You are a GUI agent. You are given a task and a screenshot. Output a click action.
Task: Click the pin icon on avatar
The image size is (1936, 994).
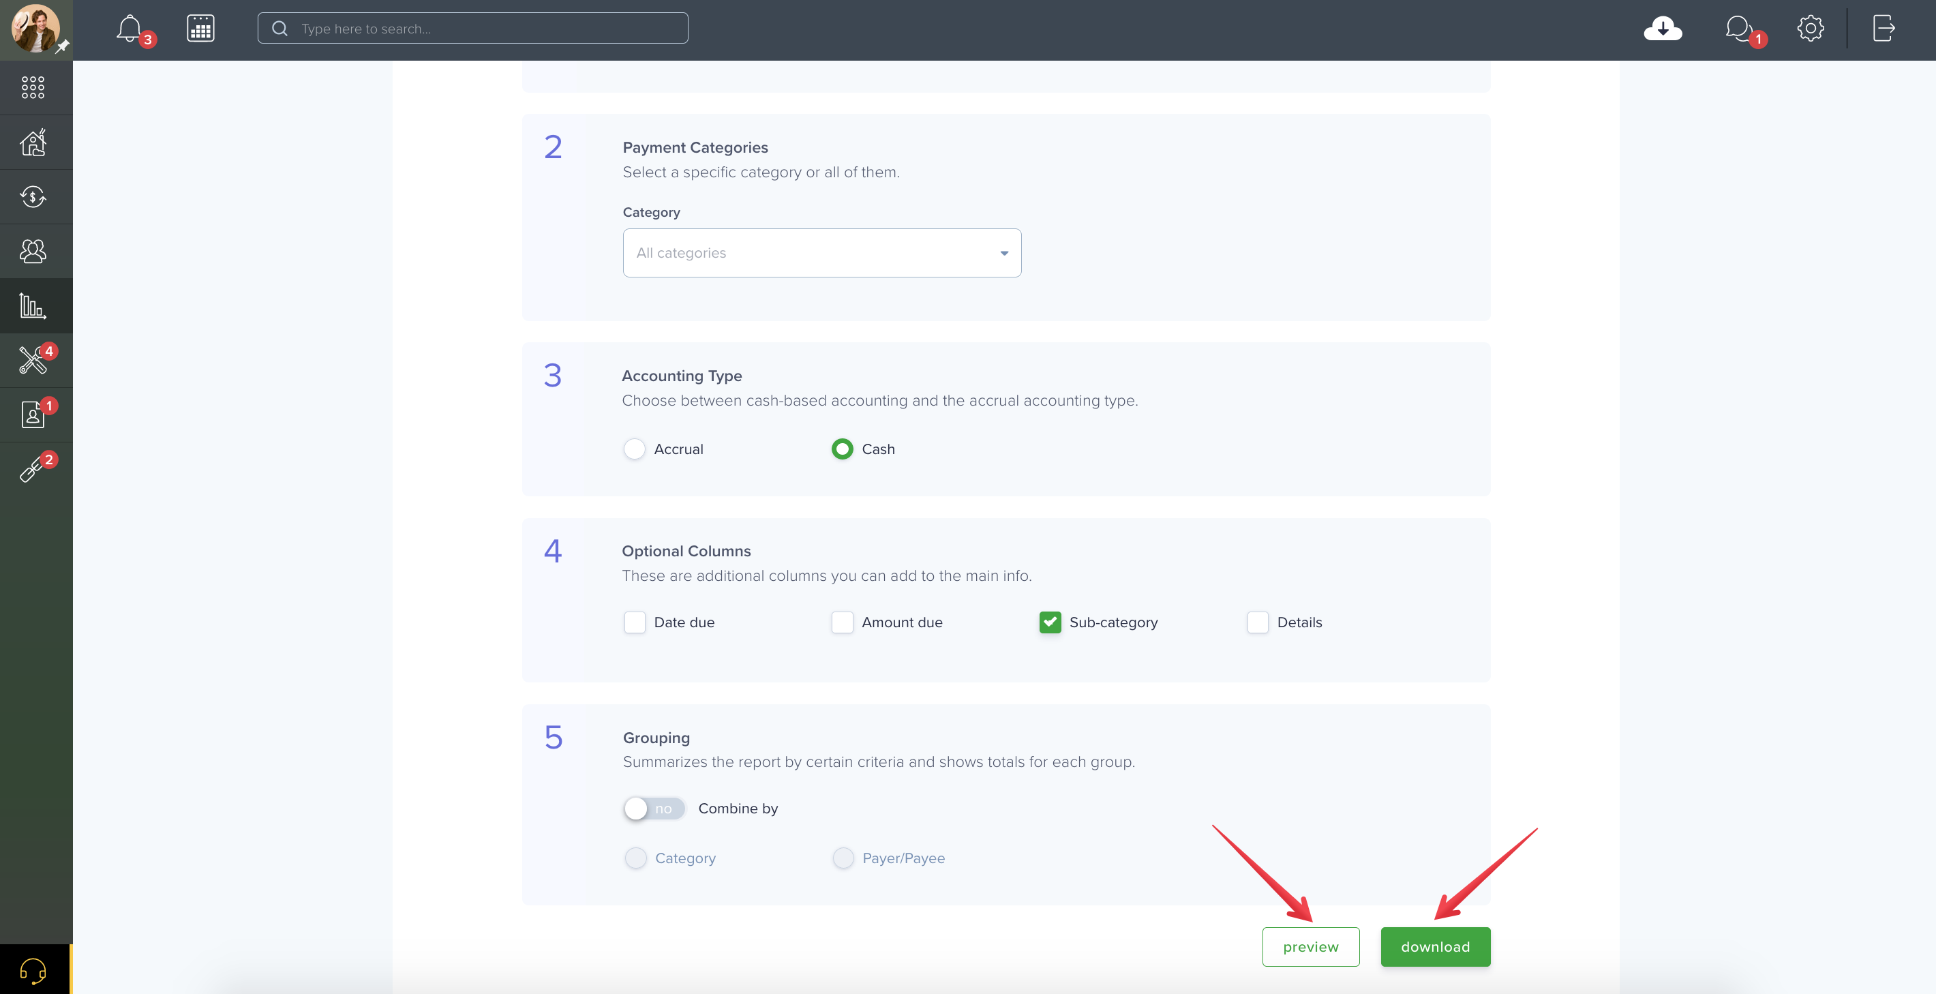63,46
